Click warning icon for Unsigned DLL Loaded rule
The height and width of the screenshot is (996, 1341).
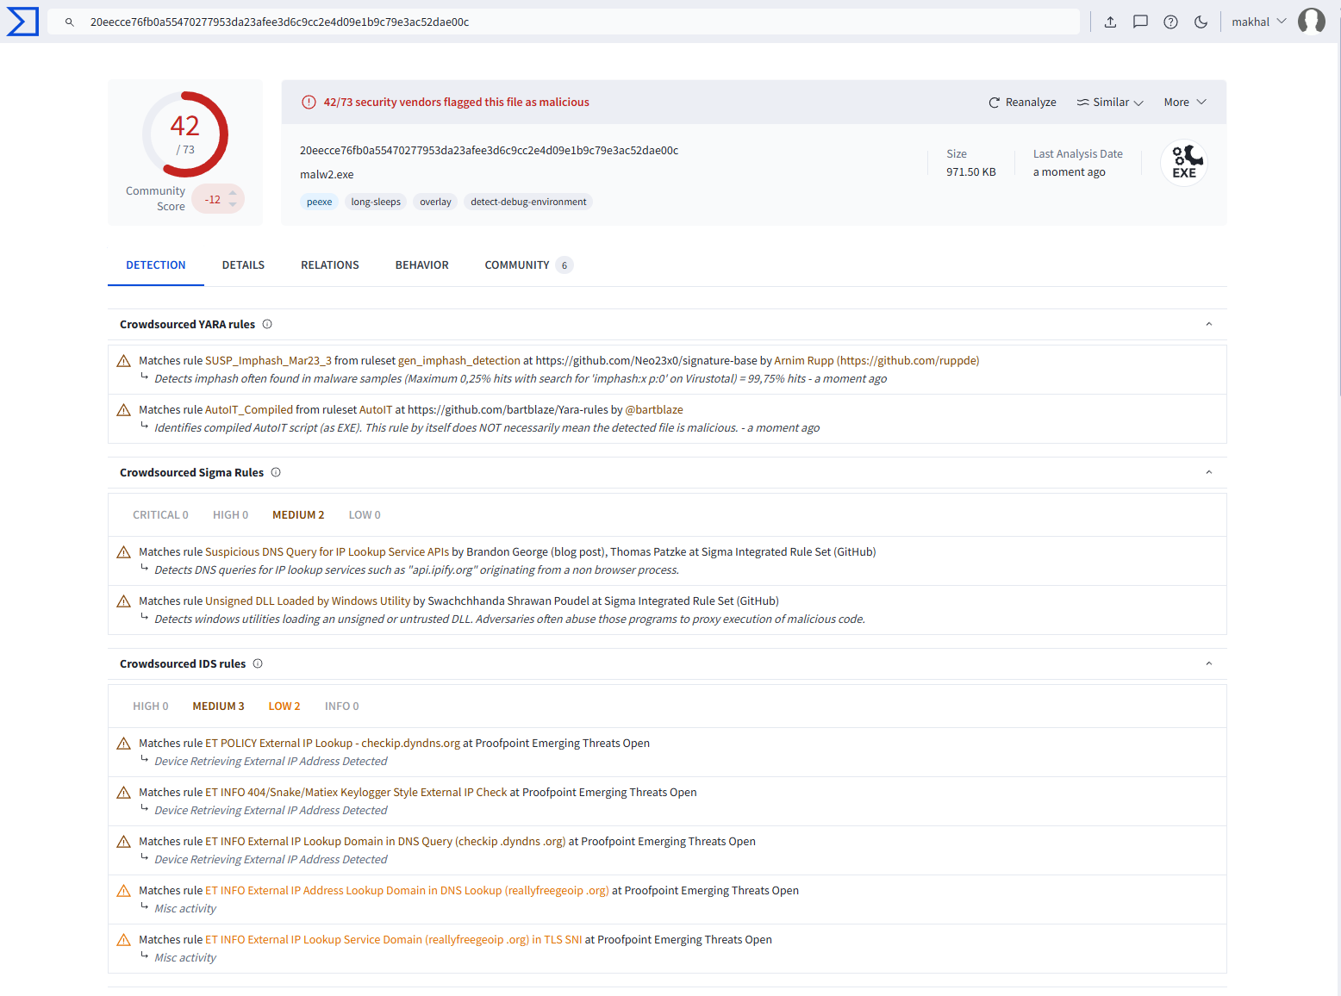[123, 601]
